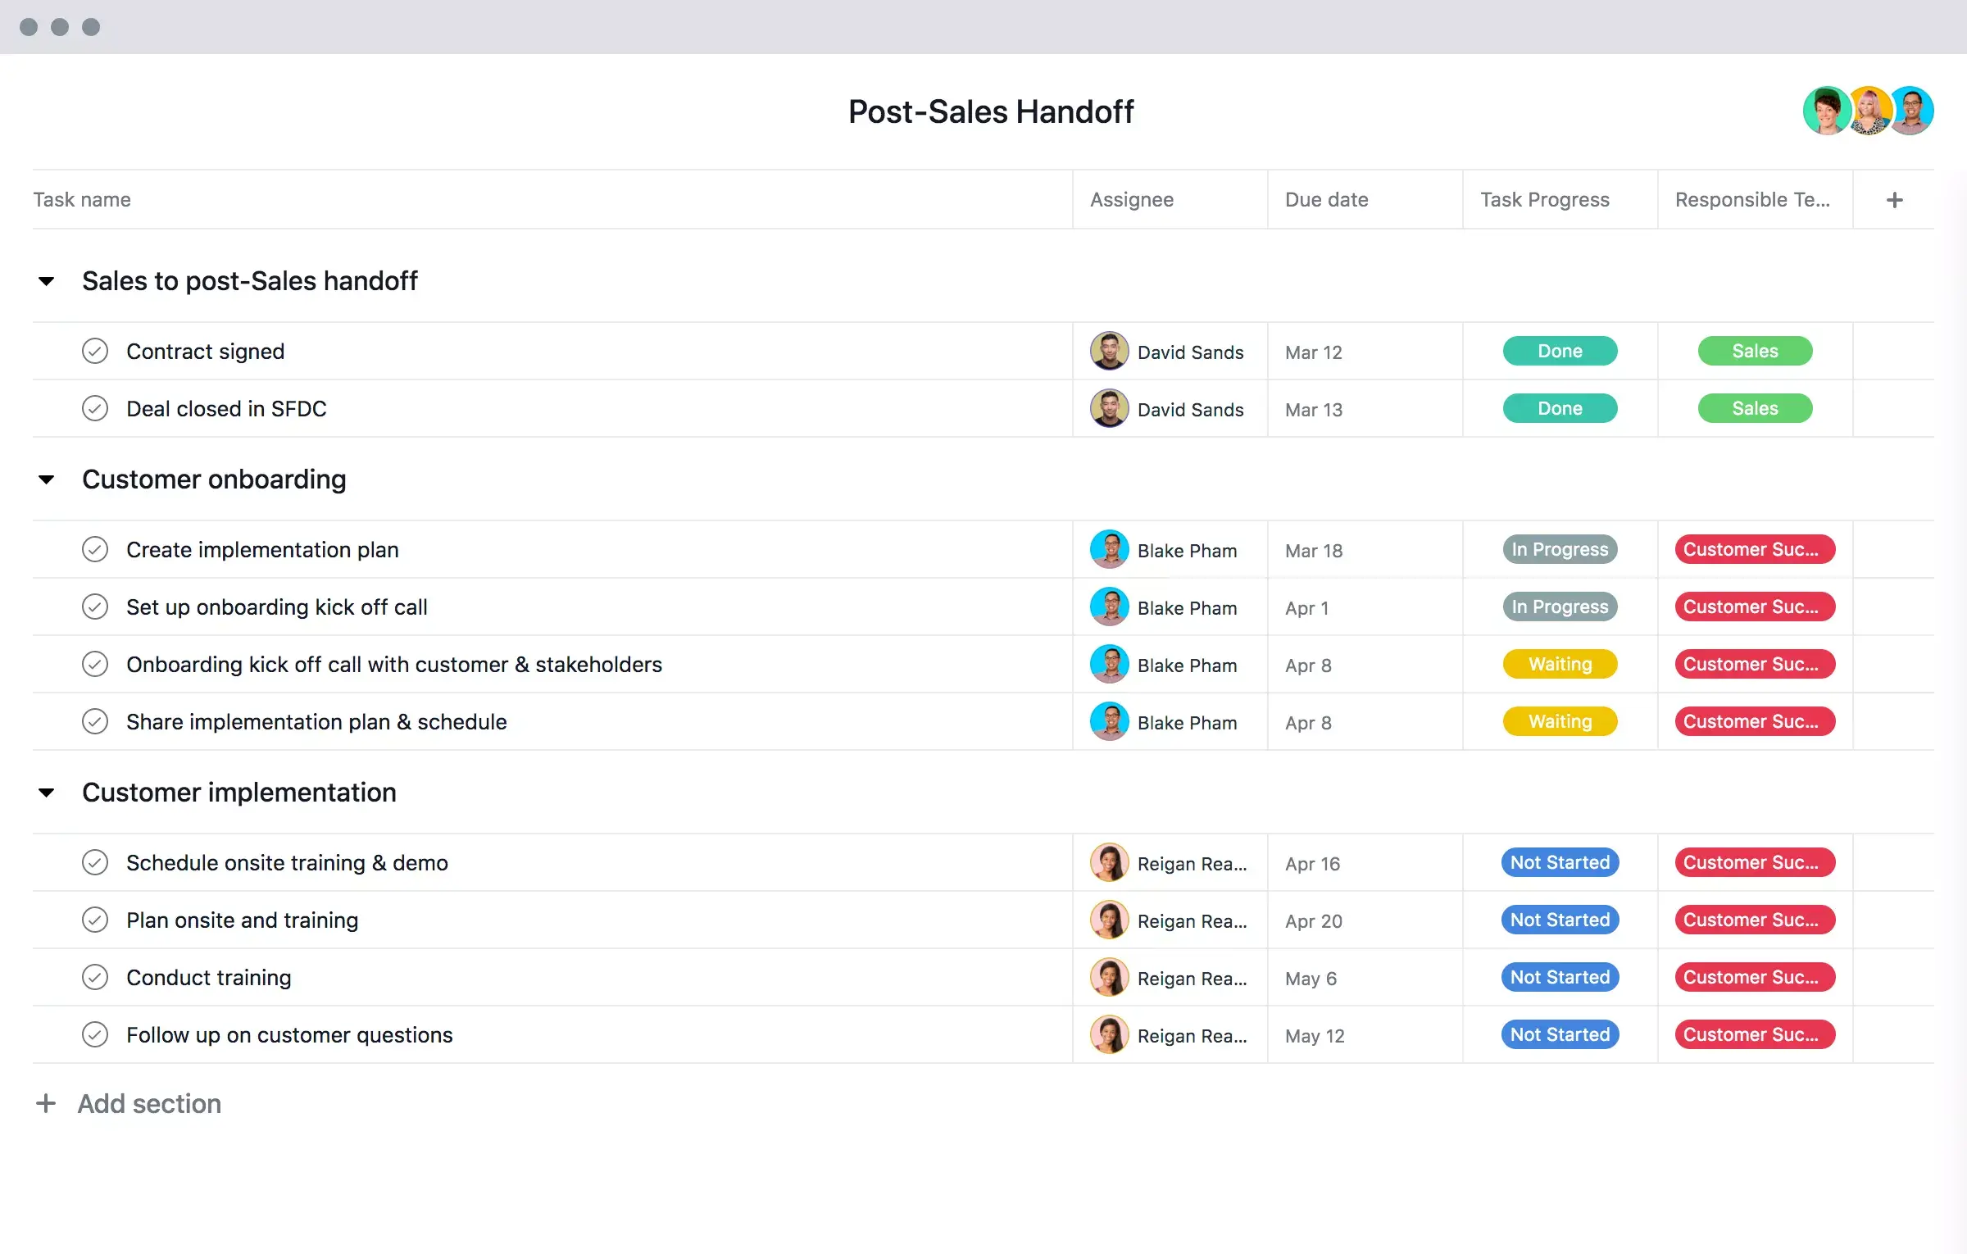
Task: Click the Post-Sales Handoff project title
Action: pyautogui.click(x=989, y=111)
